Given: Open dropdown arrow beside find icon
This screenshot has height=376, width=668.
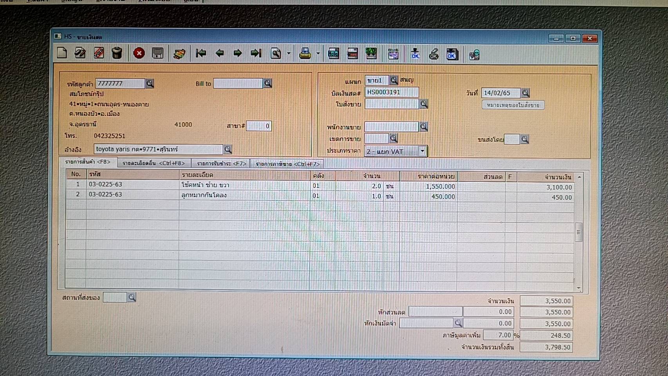Looking at the screenshot, I should [x=289, y=53].
